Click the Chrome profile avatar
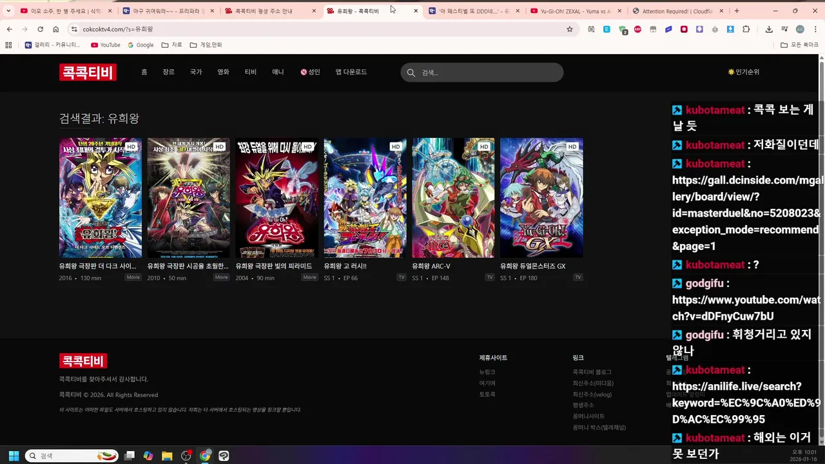 (800, 29)
